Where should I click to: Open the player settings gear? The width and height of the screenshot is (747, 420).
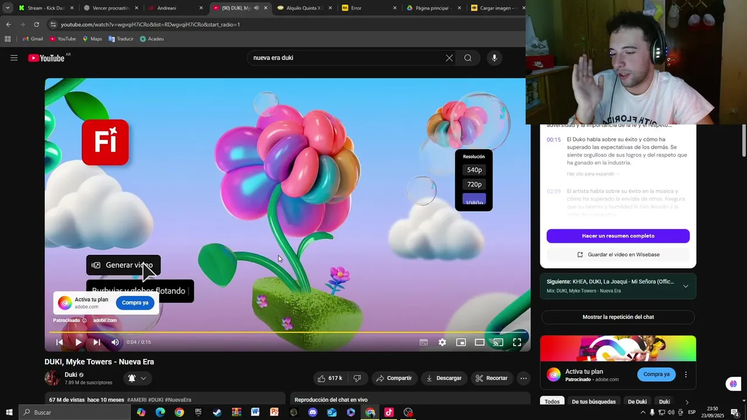(x=442, y=342)
